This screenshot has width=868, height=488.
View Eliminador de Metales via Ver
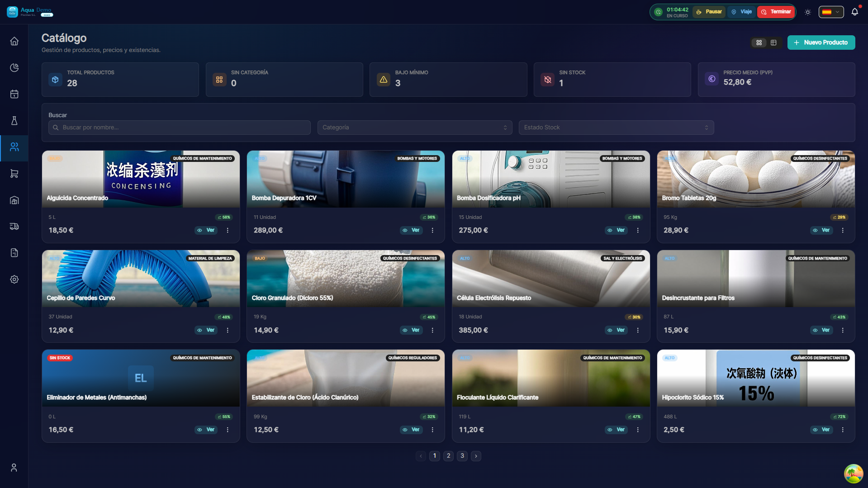206,430
